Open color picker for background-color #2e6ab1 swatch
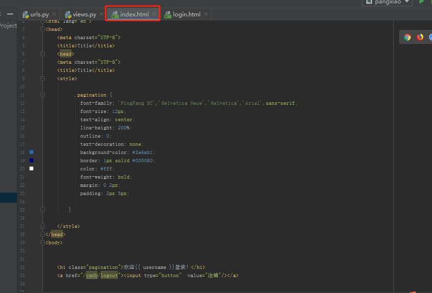This screenshot has width=432, height=293. 31,152
